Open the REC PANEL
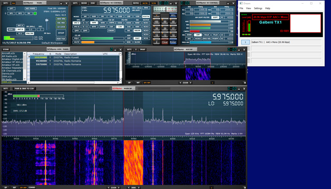Image resolution: width=331 pixels, height=189 pixels. tap(31, 8)
